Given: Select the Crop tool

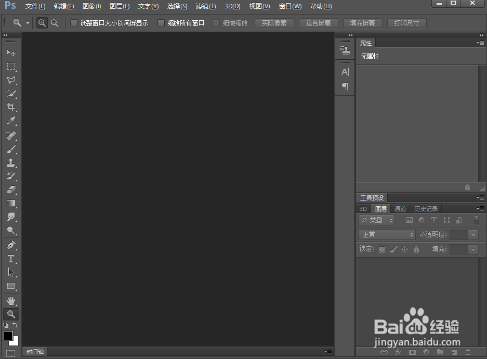Looking at the screenshot, I should point(11,107).
